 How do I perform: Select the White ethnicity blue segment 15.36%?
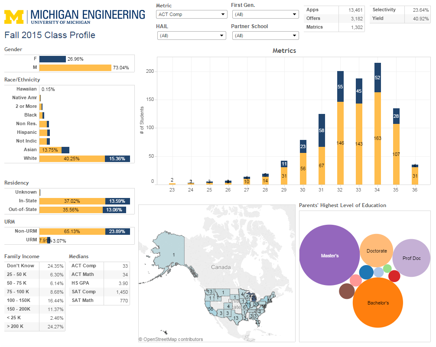pos(117,159)
